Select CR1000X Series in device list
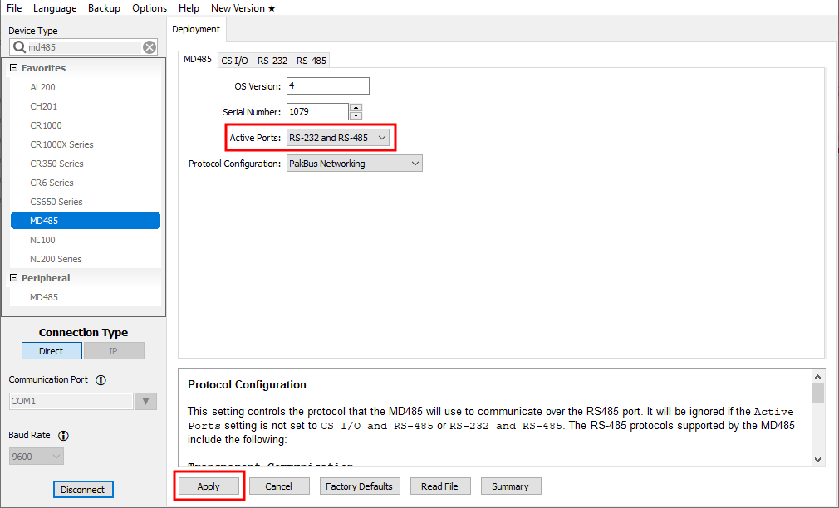The height and width of the screenshot is (508, 839). (x=61, y=144)
